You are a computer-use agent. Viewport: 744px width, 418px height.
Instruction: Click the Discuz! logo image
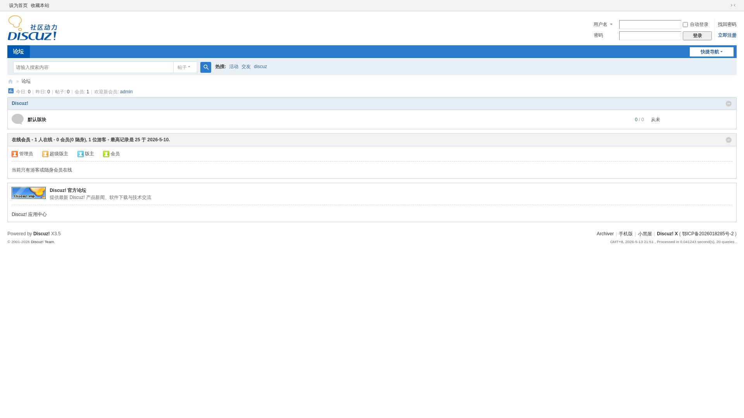point(33,28)
